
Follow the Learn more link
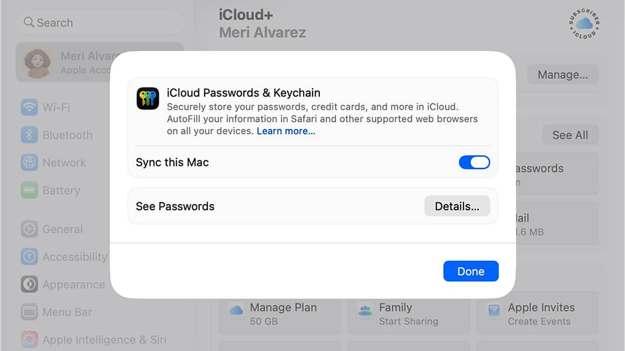[286, 131]
